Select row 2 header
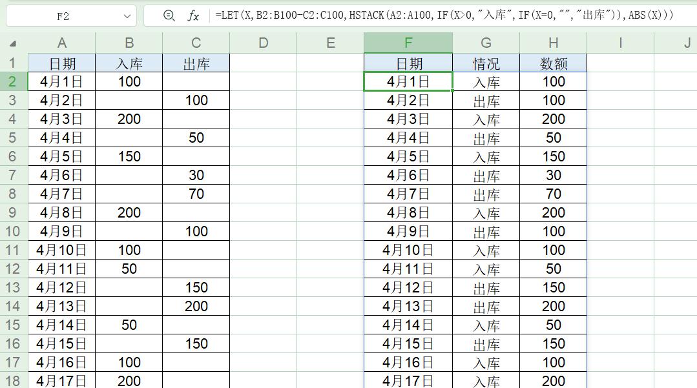 coord(14,81)
